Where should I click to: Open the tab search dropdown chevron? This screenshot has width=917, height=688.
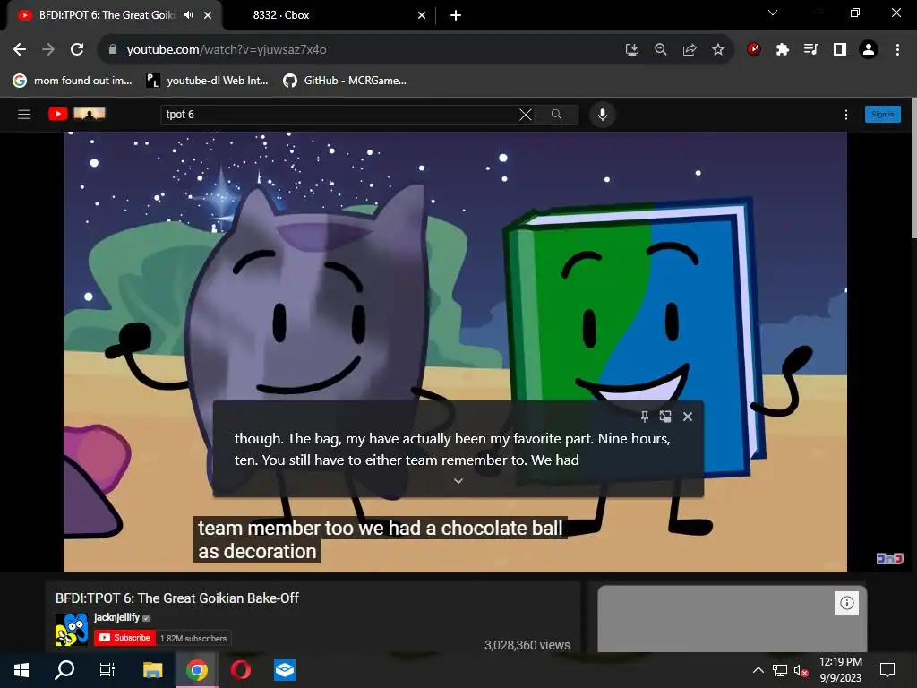tap(773, 13)
